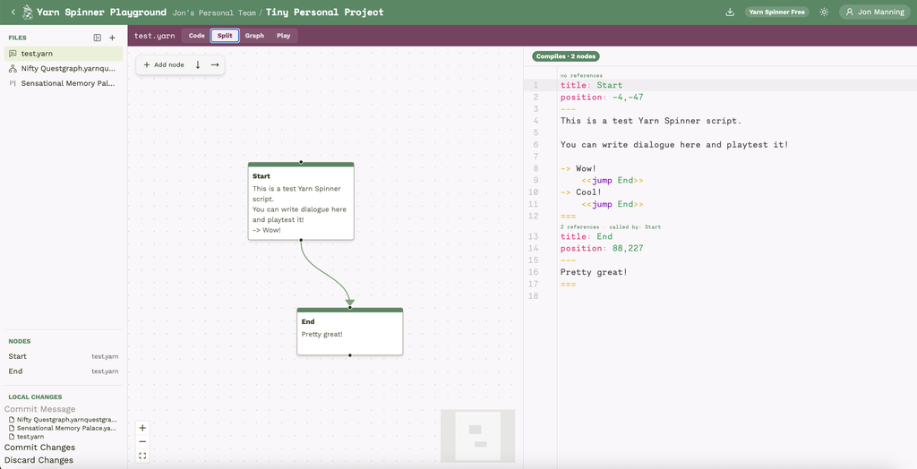Switch to the Split view tab
Viewport: 917px width, 469px height.
(225, 36)
